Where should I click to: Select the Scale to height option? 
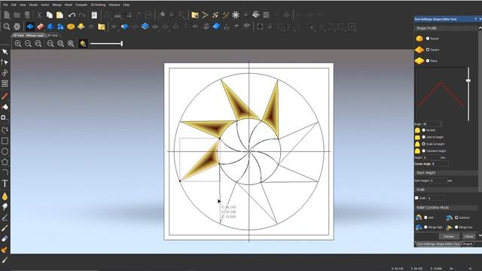[423, 144]
